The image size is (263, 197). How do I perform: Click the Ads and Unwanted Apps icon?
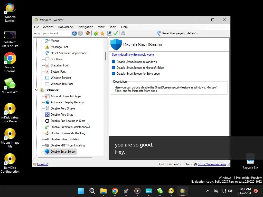pyautogui.click(x=47, y=96)
